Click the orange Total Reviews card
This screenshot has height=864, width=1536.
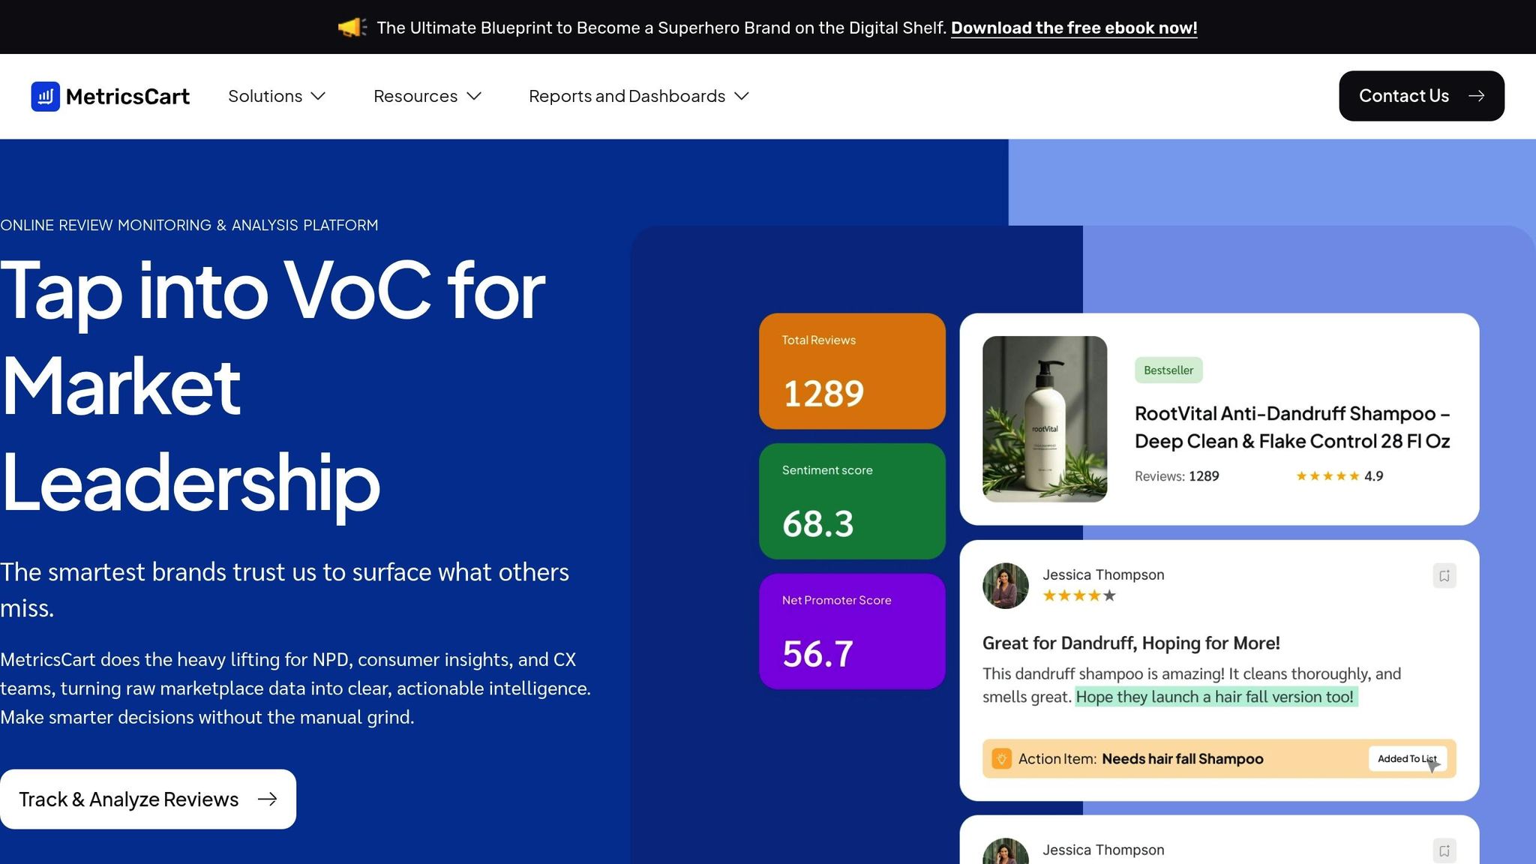pyautogui.click(x=851, y=371)
